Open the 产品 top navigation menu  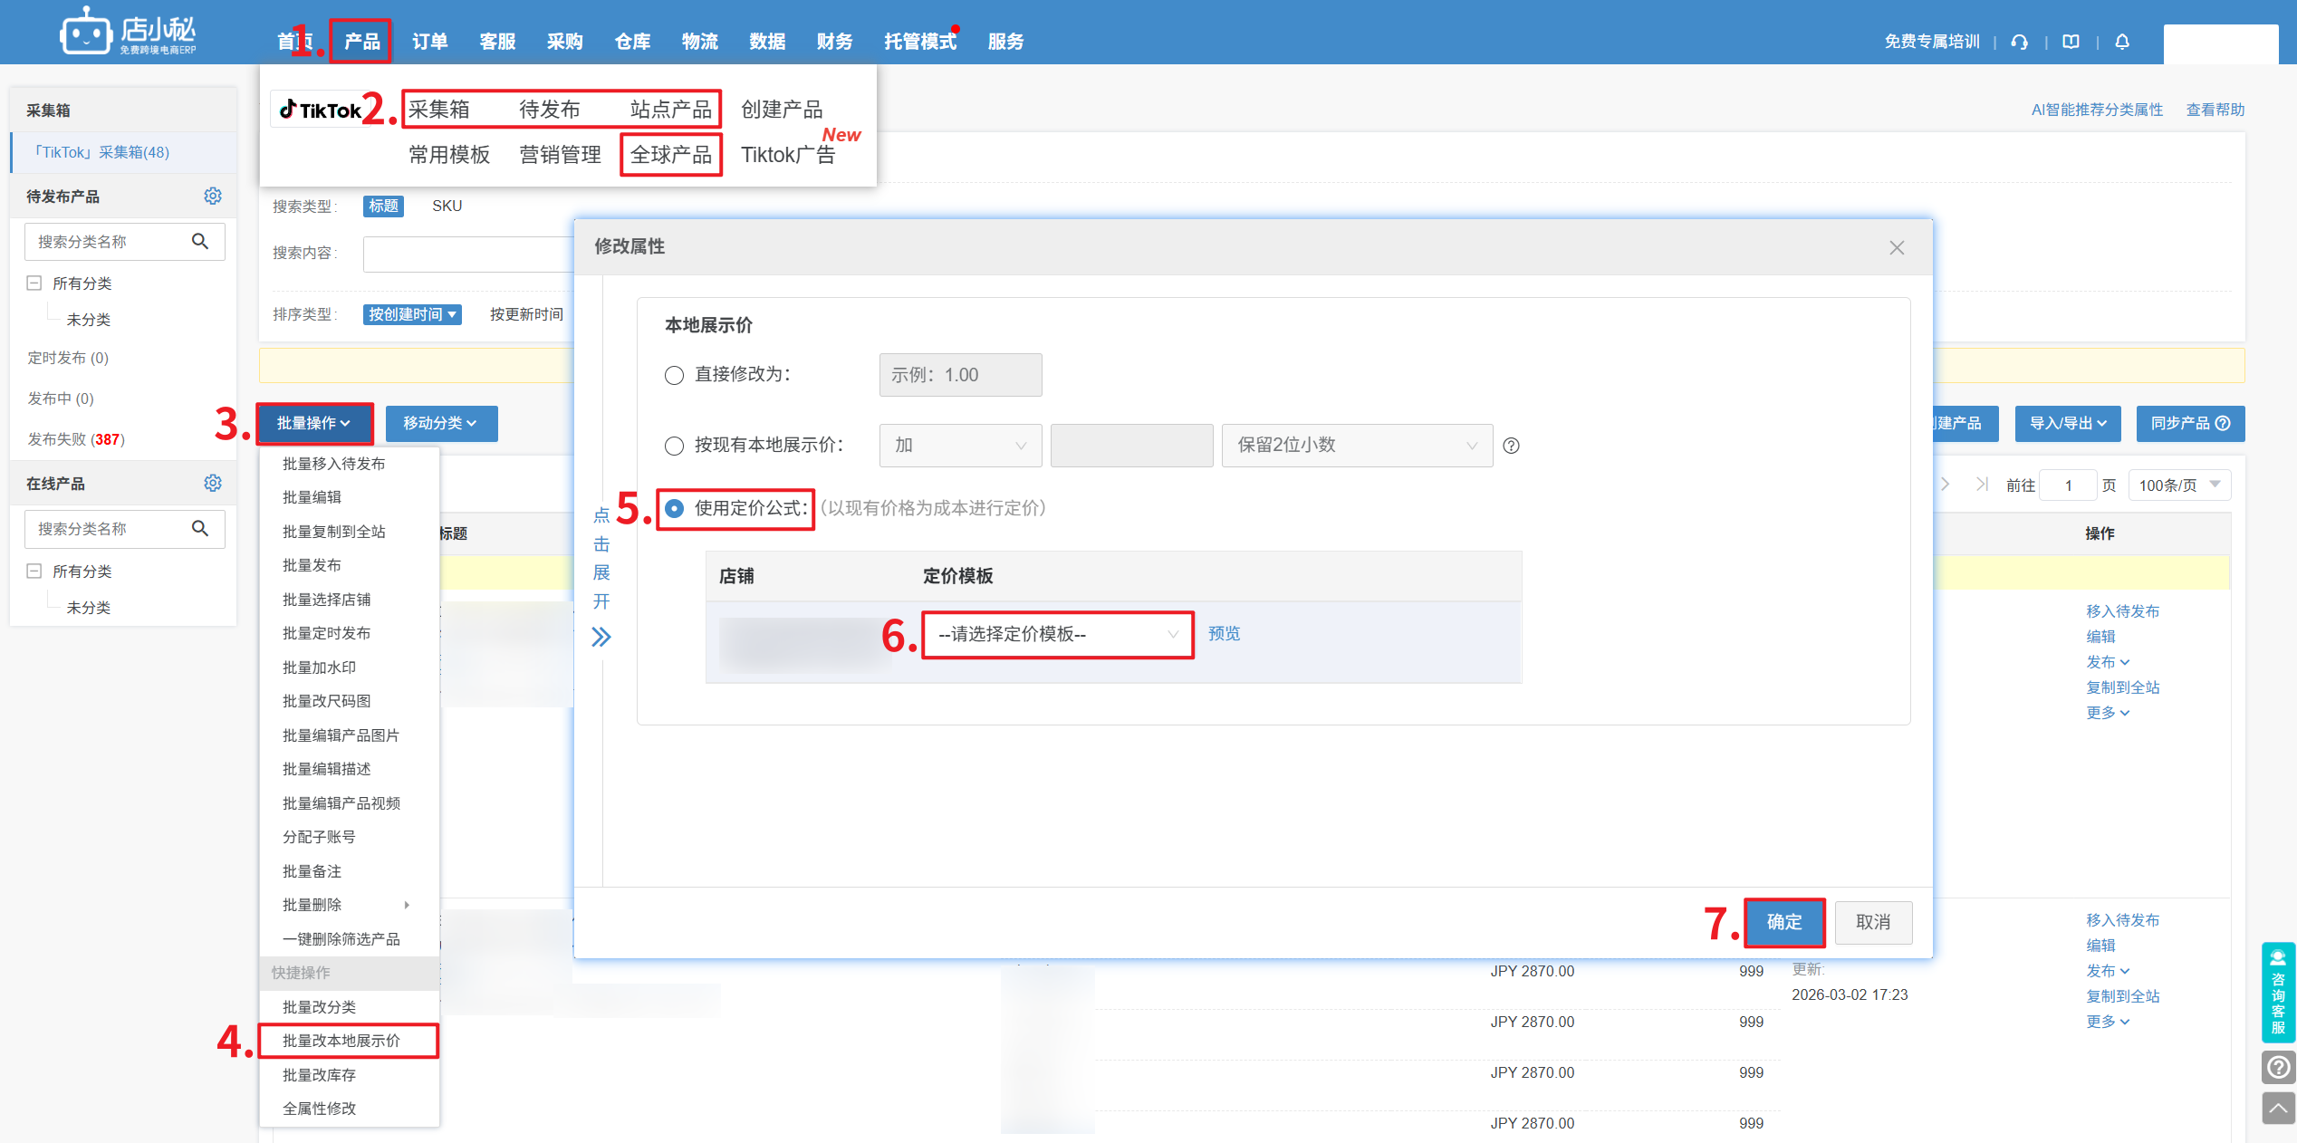click(x=361, y=42)
